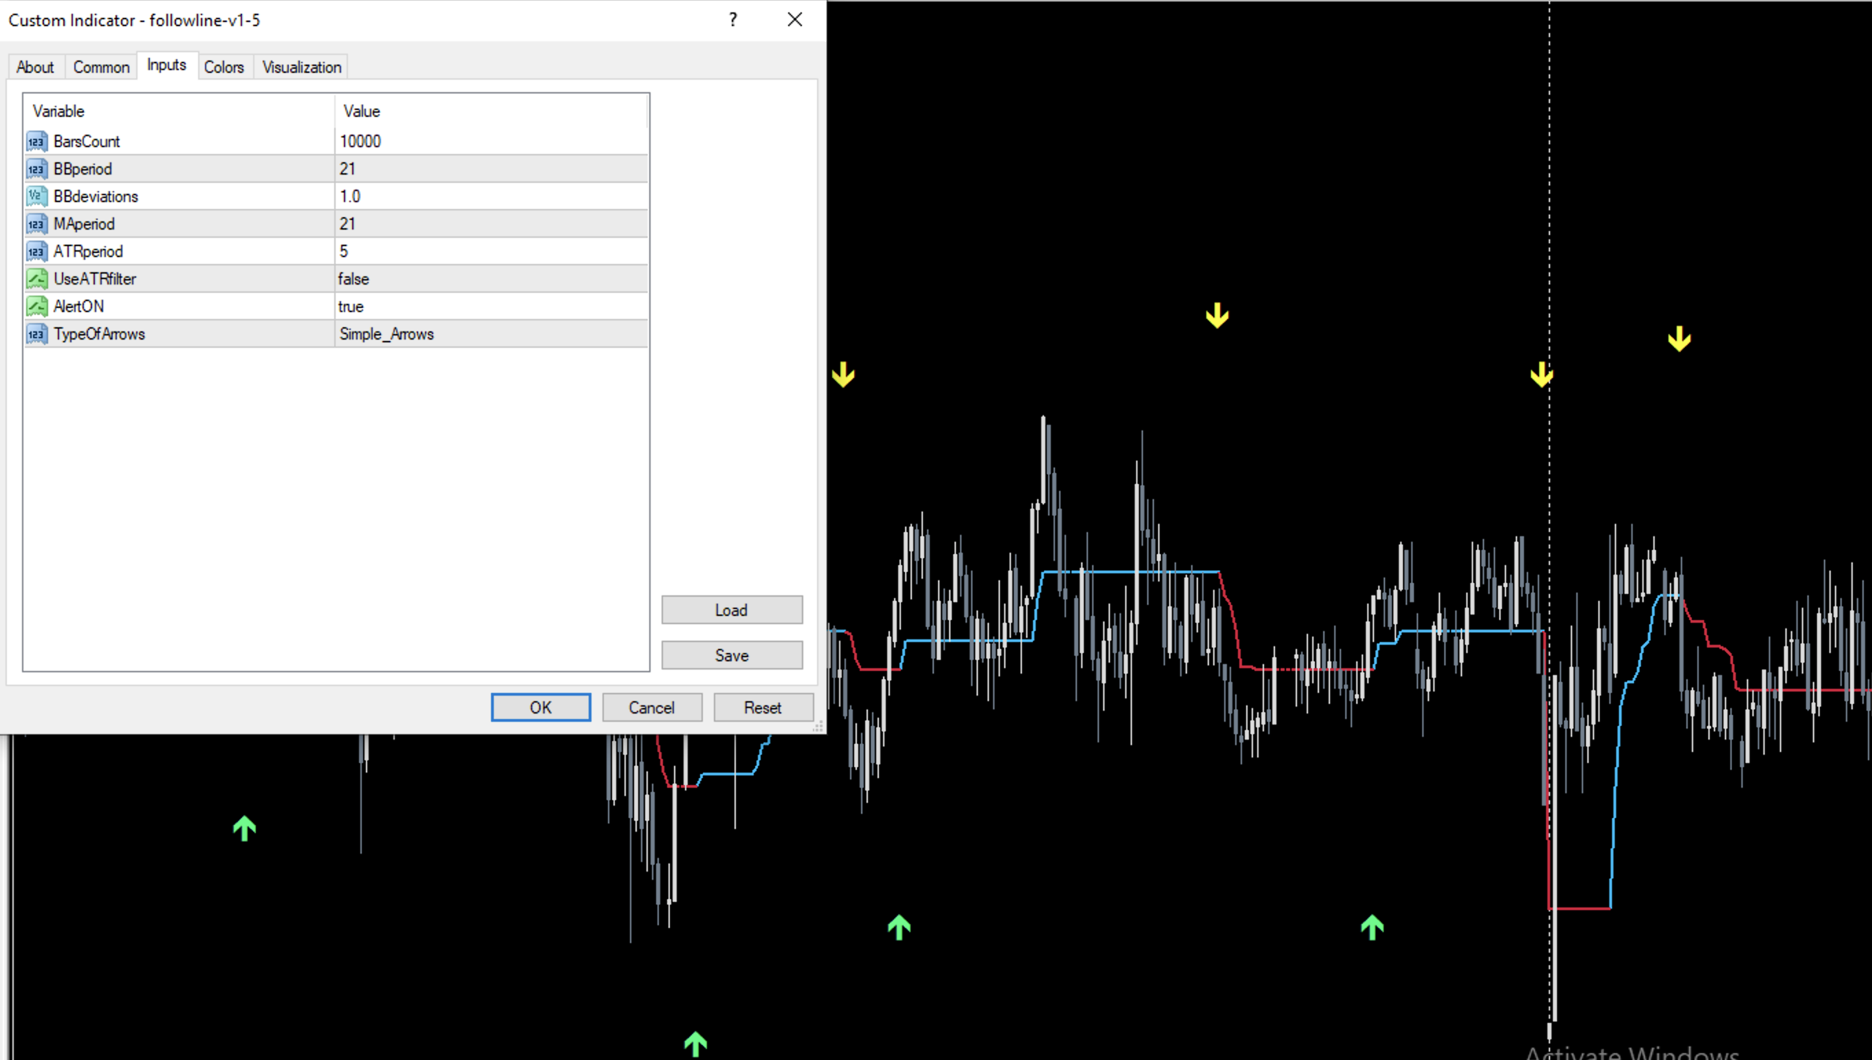Open the Visualization tab
Screen dimensions: 1872x1060
click(301, 67)
